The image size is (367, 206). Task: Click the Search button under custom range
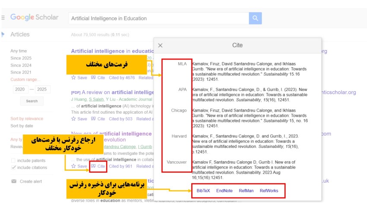tap(32, 101)
